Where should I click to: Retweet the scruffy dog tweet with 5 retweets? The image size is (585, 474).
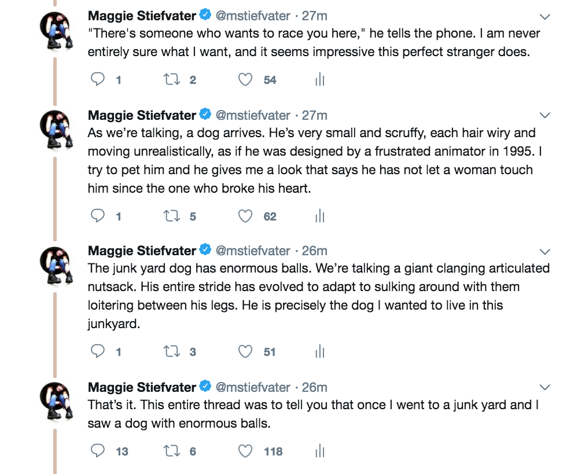tap(172, 216)
